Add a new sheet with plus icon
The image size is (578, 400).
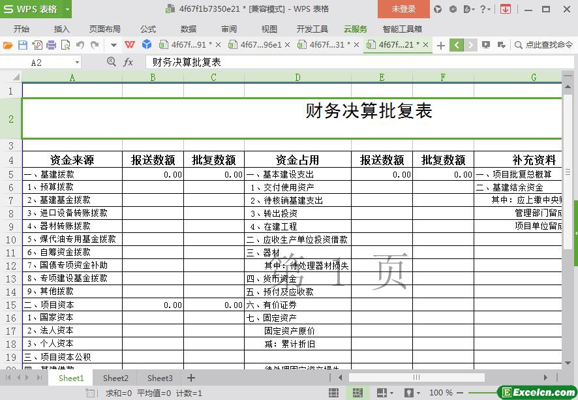191,378
